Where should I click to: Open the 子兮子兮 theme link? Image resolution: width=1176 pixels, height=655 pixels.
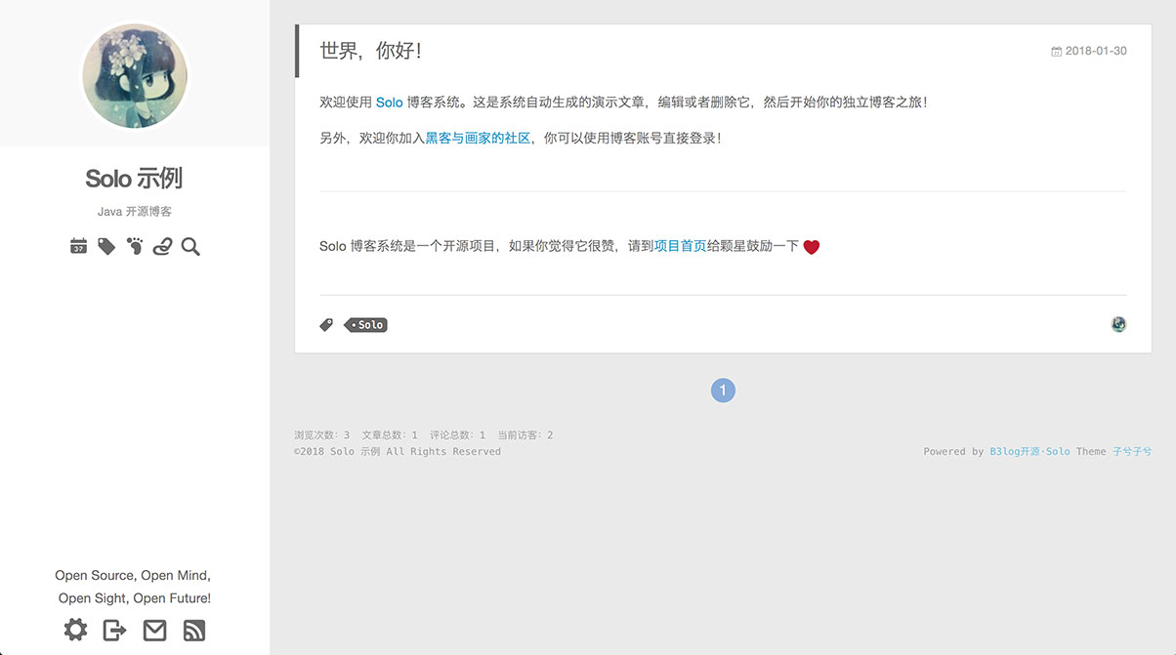(x=1132, y=452)
